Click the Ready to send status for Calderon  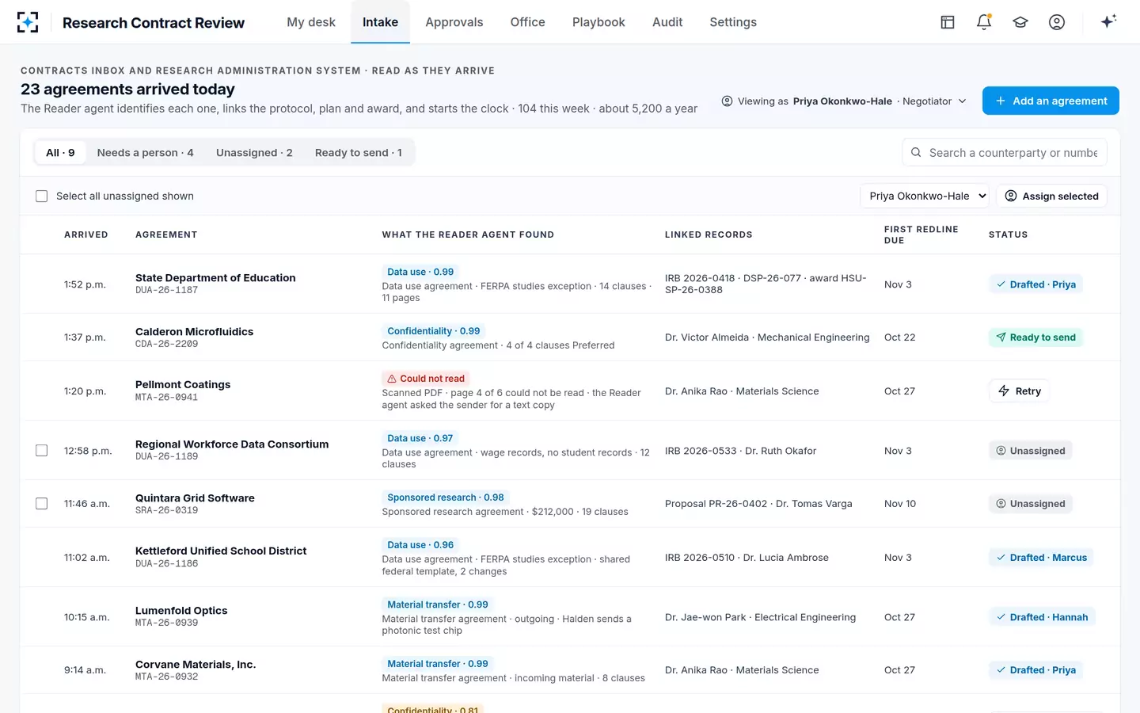1035,337
